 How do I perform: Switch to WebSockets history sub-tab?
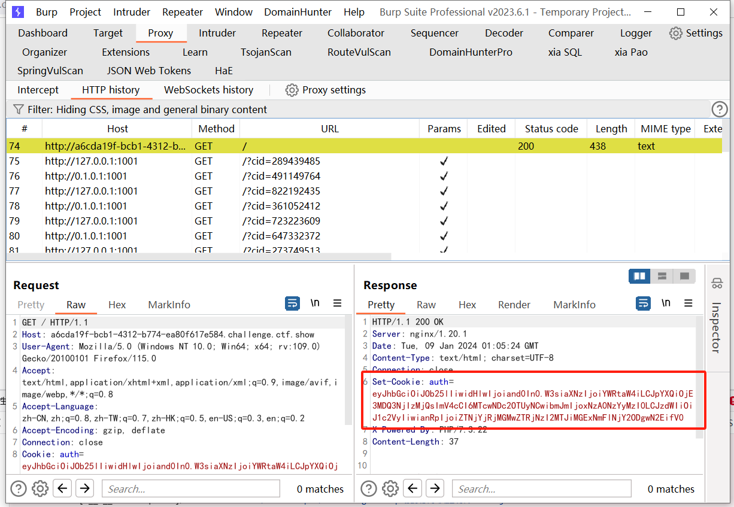pos(209,90)
